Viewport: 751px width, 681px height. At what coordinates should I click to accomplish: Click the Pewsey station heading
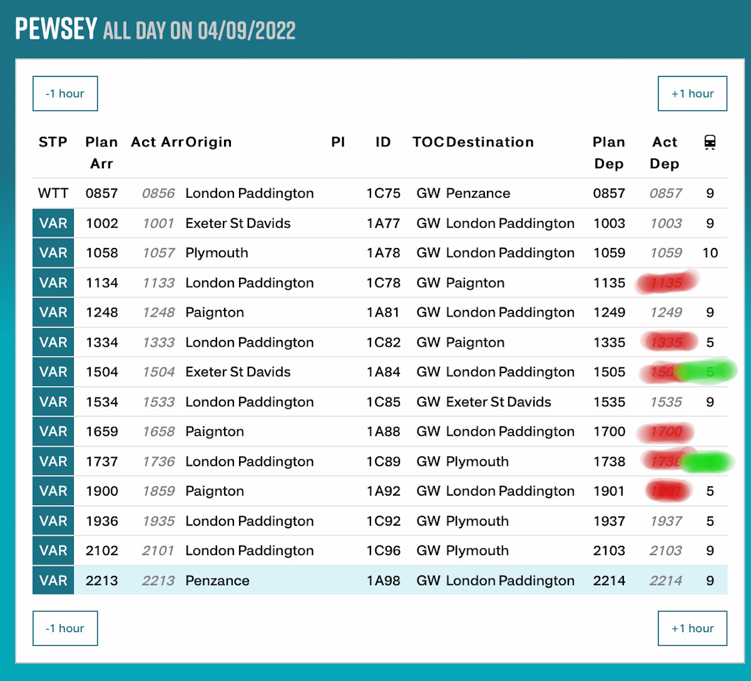point(56,29)
